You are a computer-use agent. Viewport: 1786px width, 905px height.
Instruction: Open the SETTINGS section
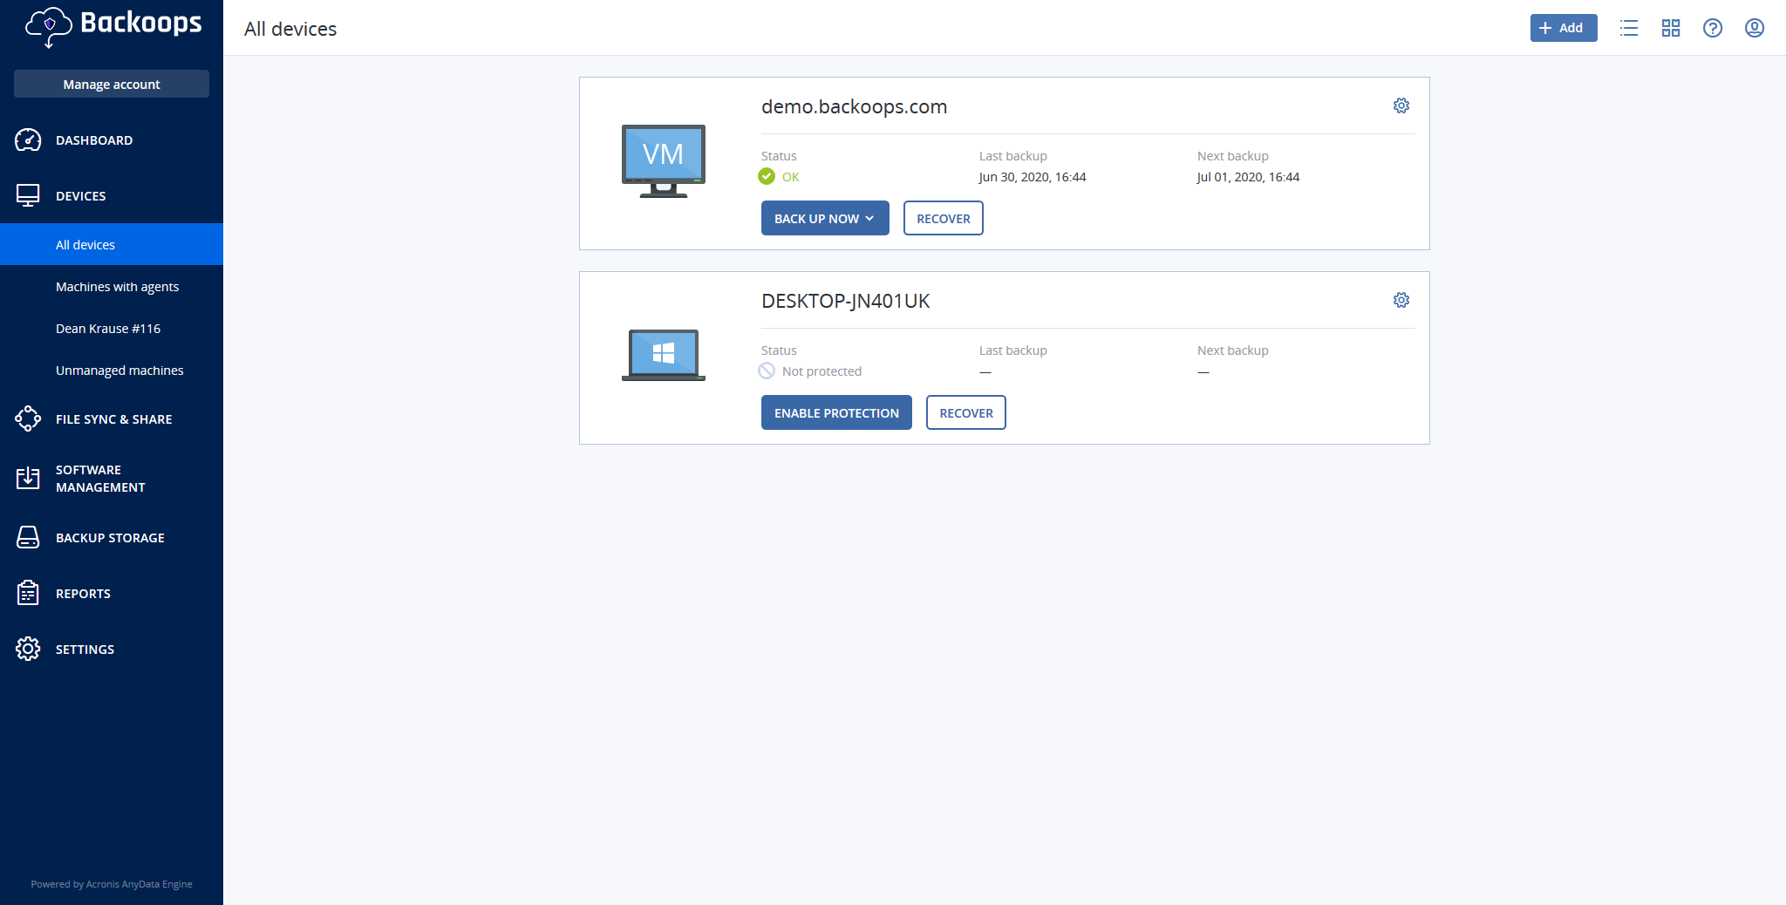(x=112, y=649)
